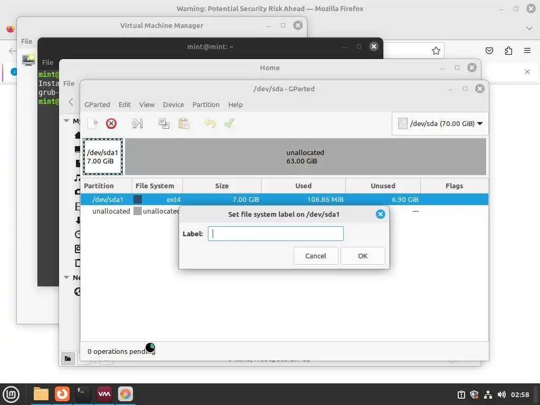
Task: Click the Copy partition toolbar icon
Action: pos(163,123)
